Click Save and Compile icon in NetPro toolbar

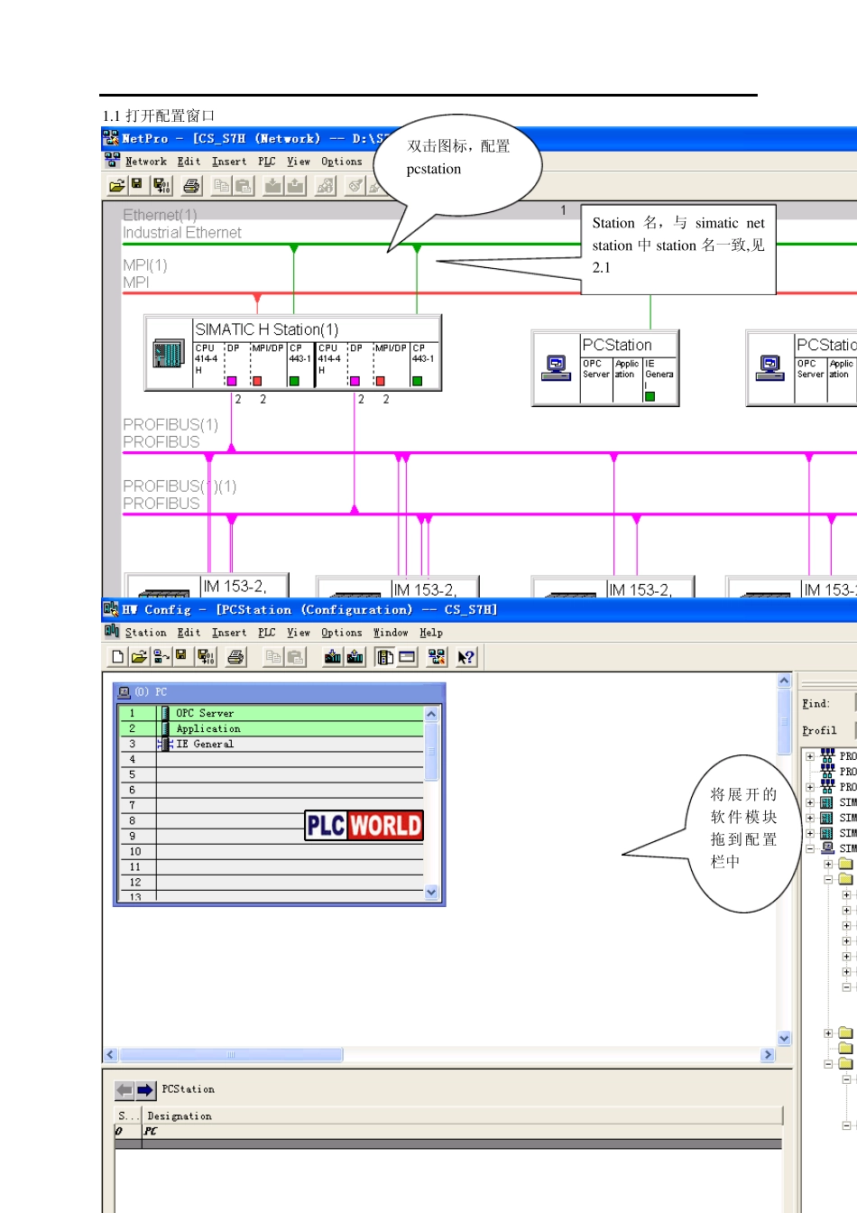[x=161, y=186]
